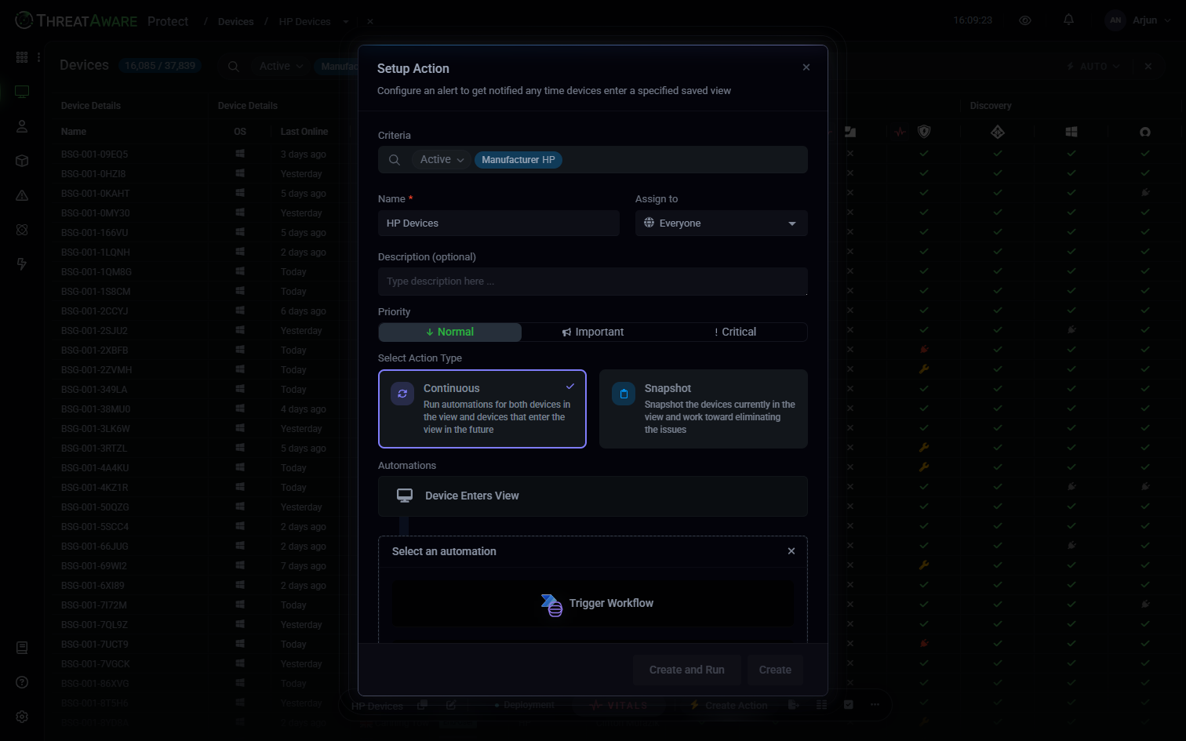The image size is (1186, 741).
Task: Click the Trigger Workflow automation icon
Action: [551, 604]
